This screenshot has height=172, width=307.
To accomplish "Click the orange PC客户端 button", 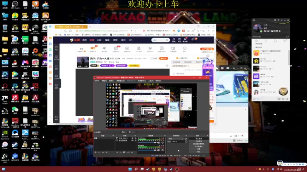I will coord(207,49).
